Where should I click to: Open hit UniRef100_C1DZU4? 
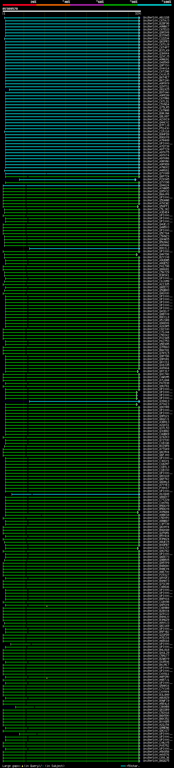(x=156, y=38)
